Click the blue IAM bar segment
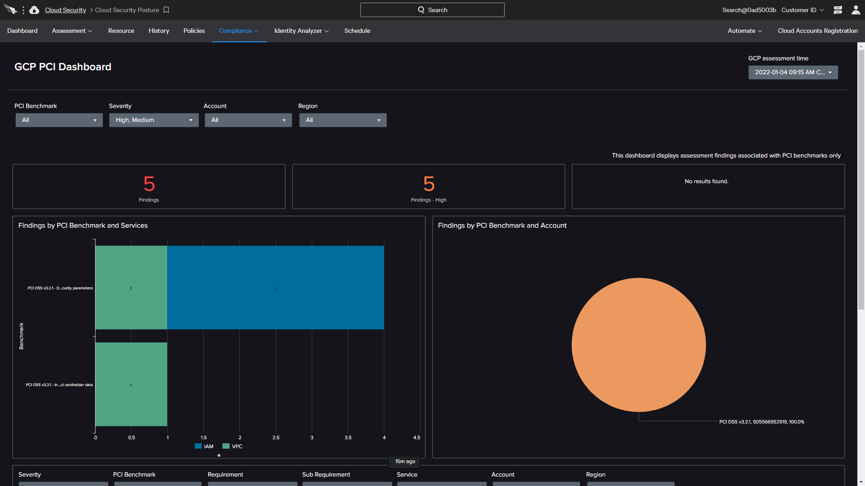 click(x=276, y=288)
